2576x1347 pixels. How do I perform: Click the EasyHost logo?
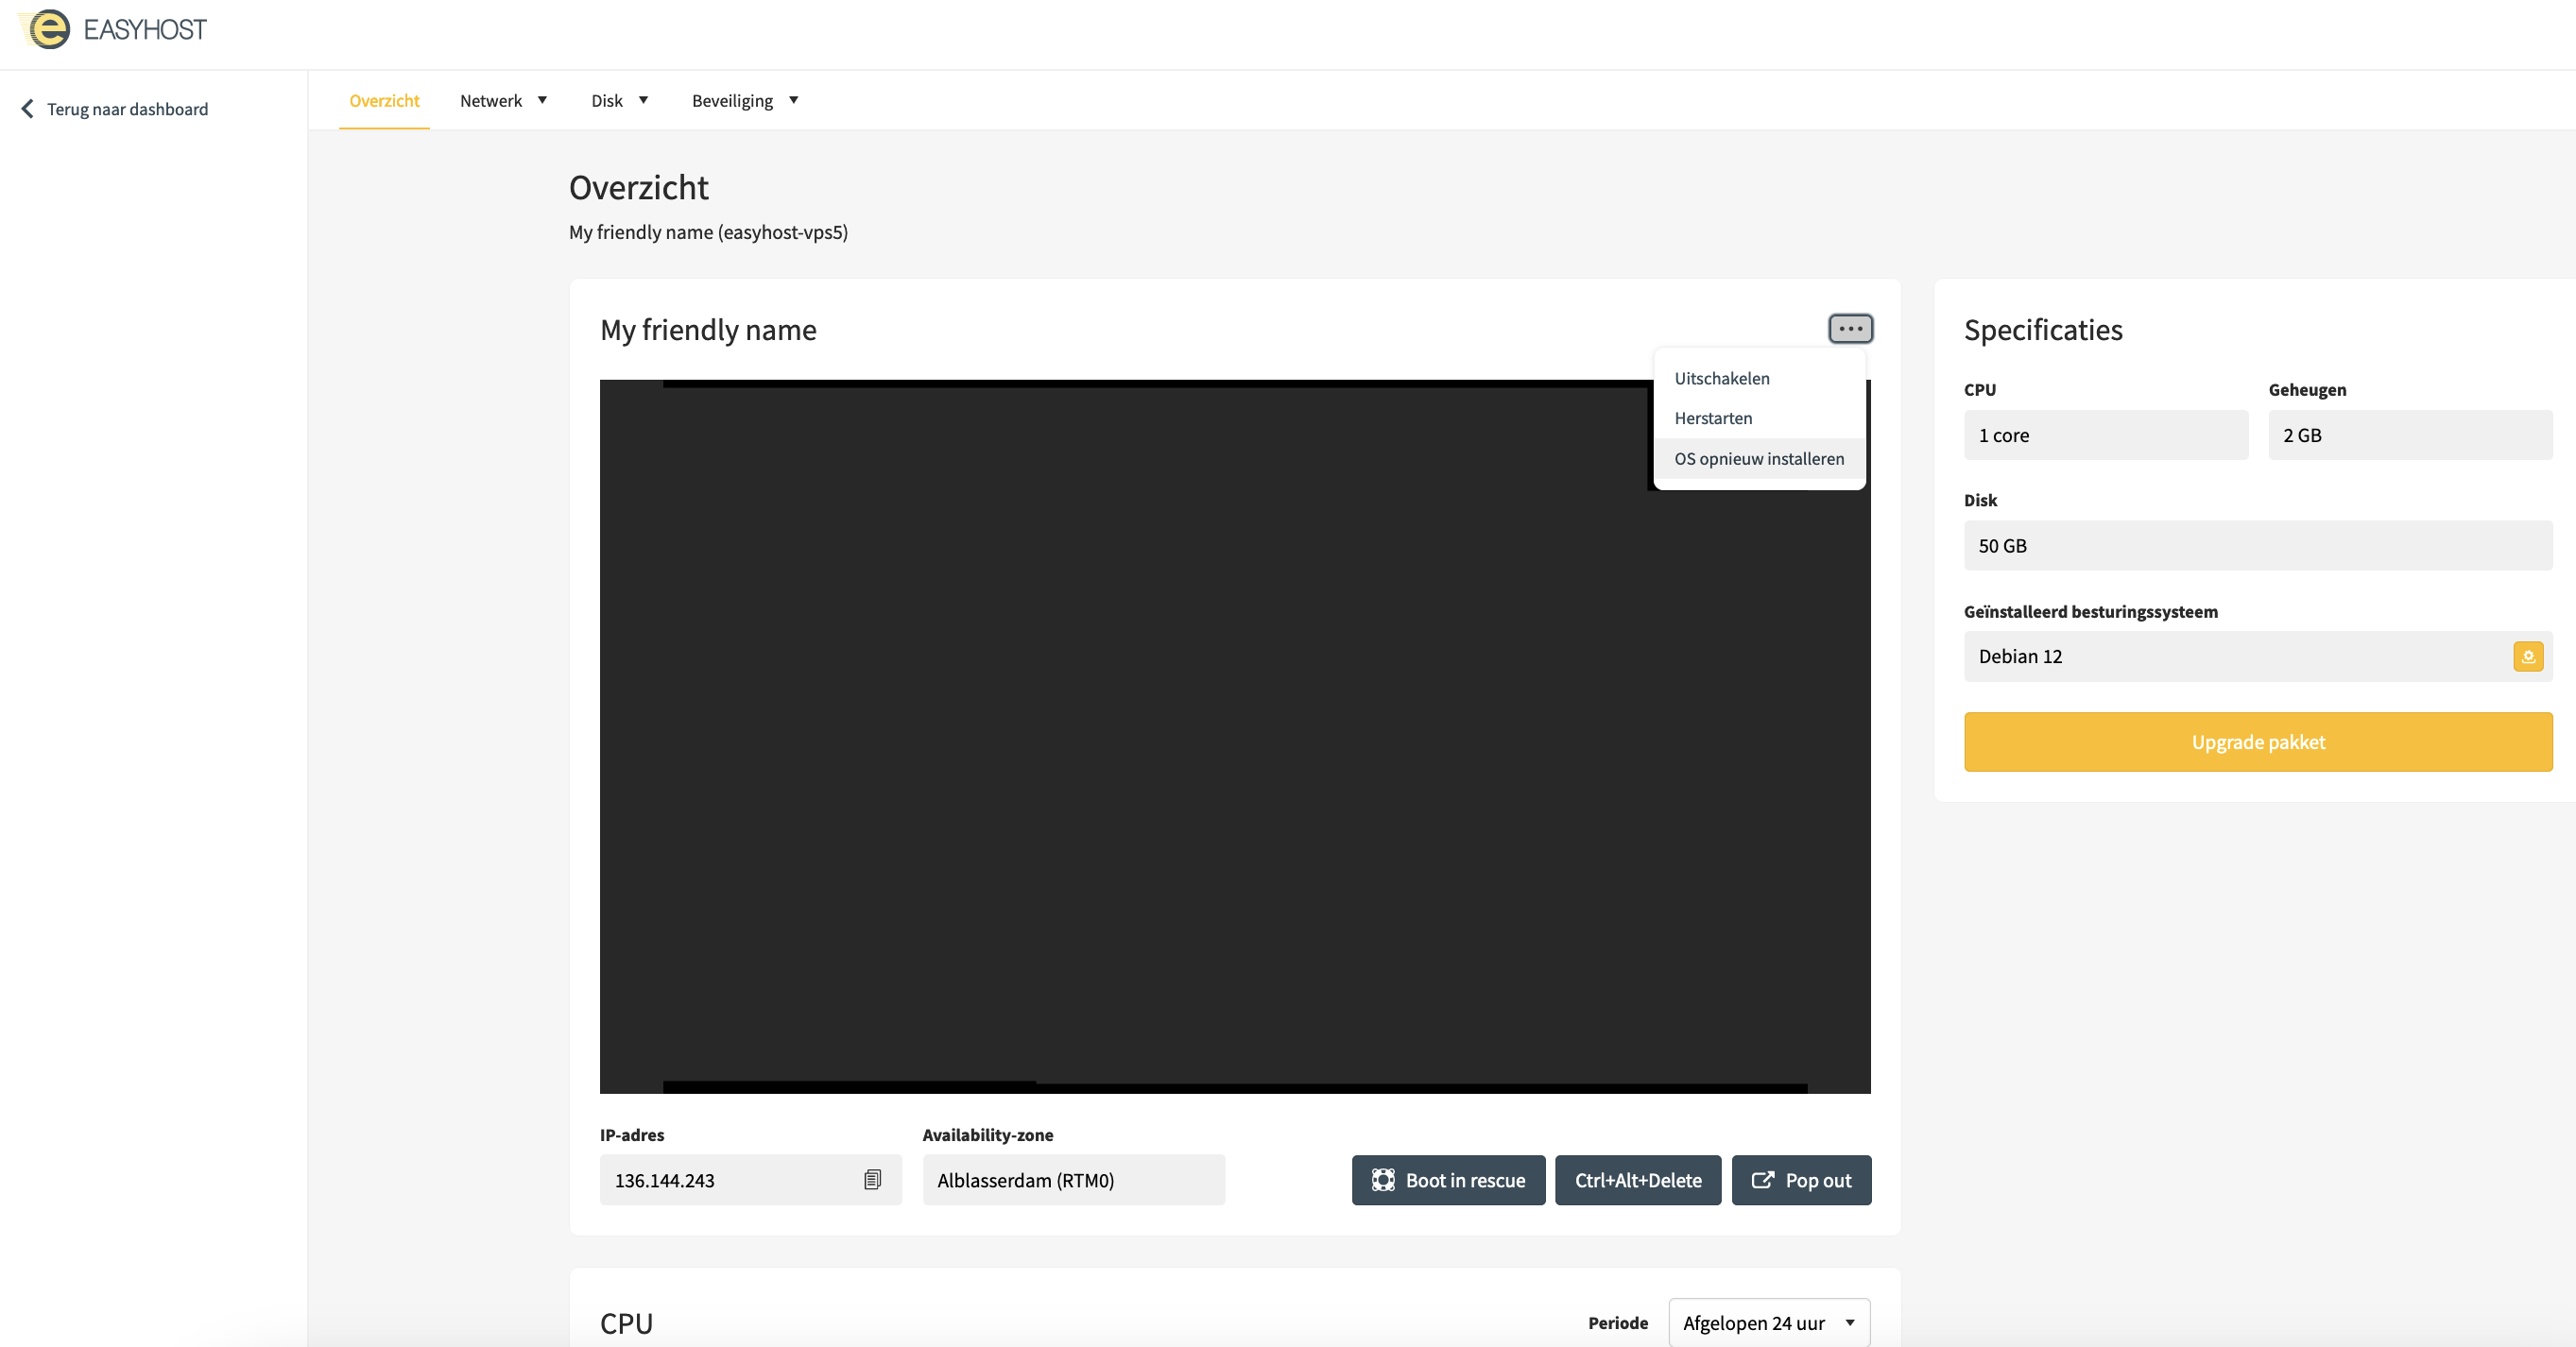point(113,29)
